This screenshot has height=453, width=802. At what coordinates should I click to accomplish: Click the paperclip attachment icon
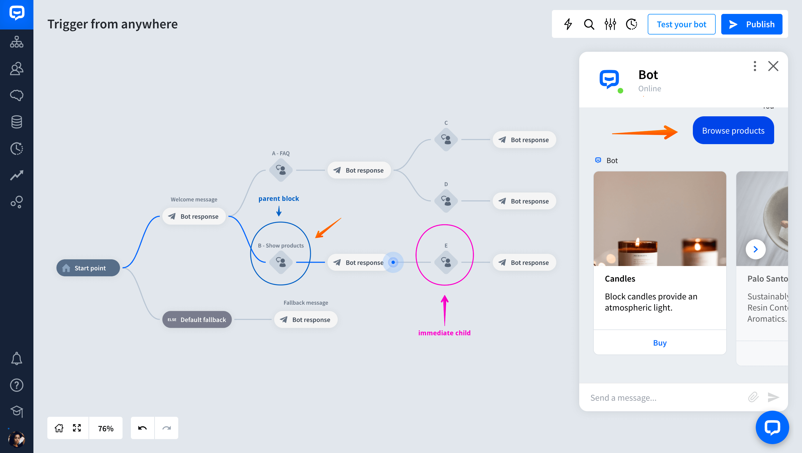point(754,397)
